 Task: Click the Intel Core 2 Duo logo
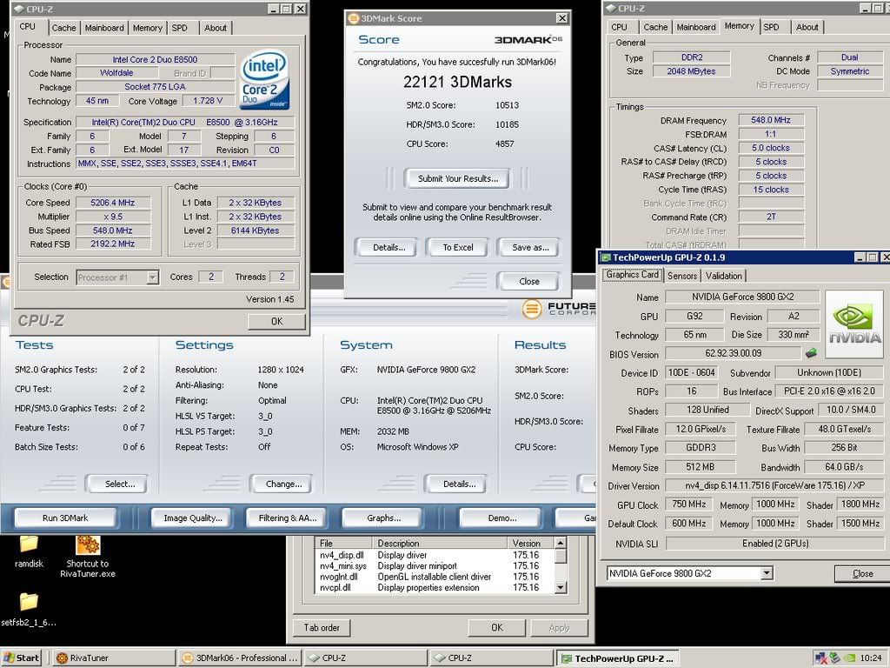[265, 80]
